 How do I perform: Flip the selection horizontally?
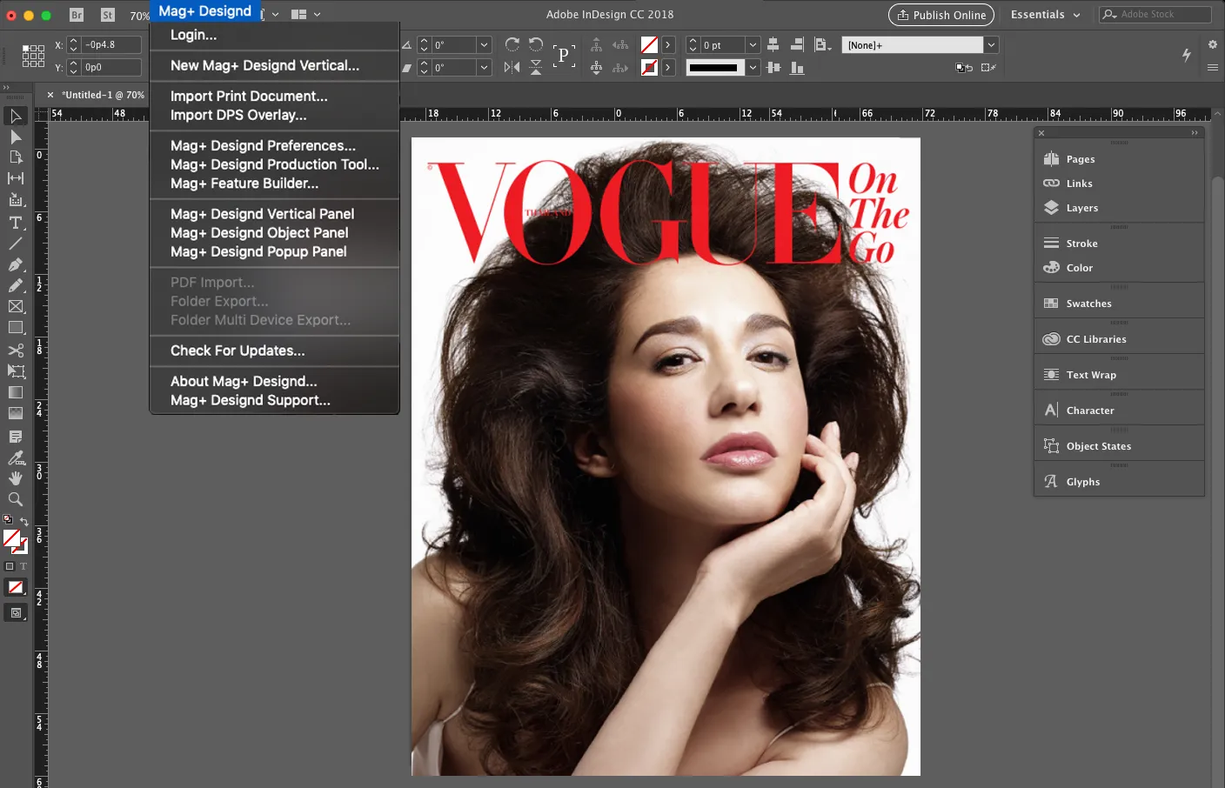[512, 67]
